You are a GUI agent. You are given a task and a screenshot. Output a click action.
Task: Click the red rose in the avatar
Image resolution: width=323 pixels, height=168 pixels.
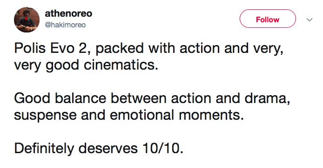26,19
